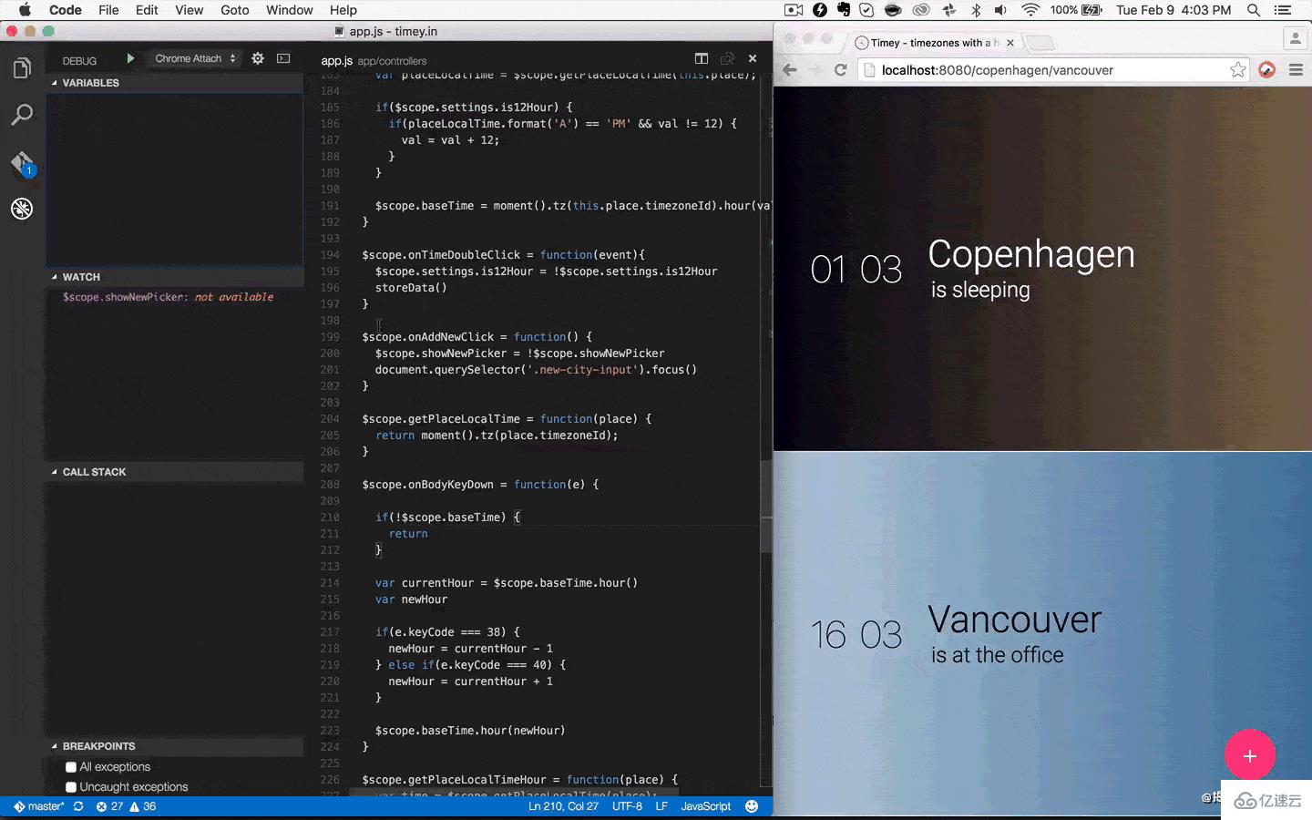
Task: Click the show changes icon in editor toolbar
Action: pos(727,58)
